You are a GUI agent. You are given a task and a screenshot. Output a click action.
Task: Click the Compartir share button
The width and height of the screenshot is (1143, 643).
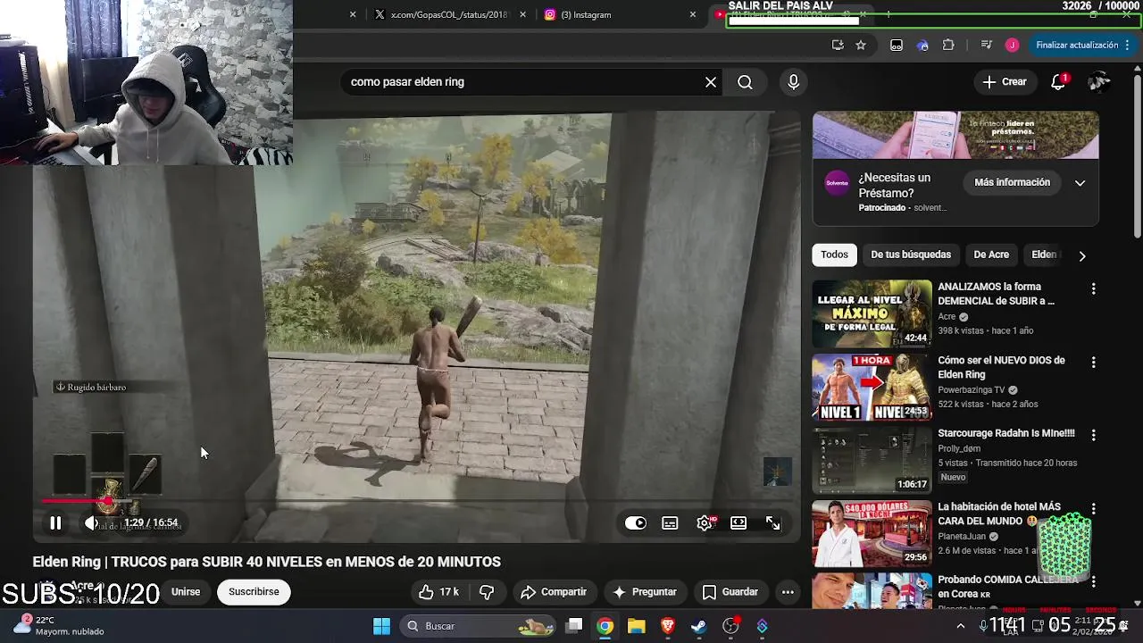(x=554, y=592)
